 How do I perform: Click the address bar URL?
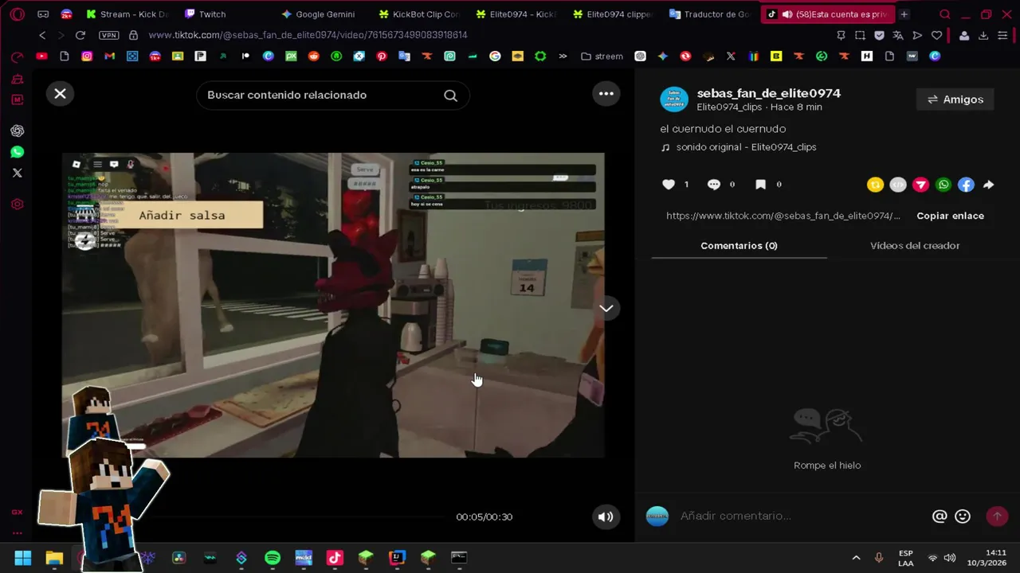[x=308, y=35]
